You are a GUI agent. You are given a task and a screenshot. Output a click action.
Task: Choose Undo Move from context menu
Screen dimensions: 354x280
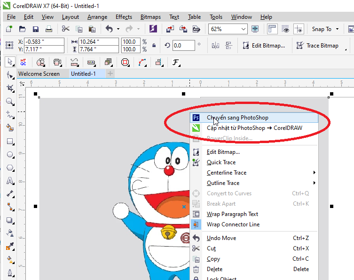[254, 238]
